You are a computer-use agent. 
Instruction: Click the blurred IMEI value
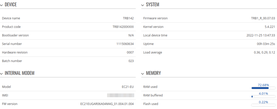click(x=120, y=95)
